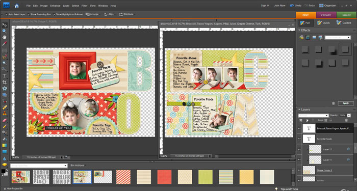Screen dimensions: 357x191
Task: Open the Filter menu
Action: tap(85, 6)
